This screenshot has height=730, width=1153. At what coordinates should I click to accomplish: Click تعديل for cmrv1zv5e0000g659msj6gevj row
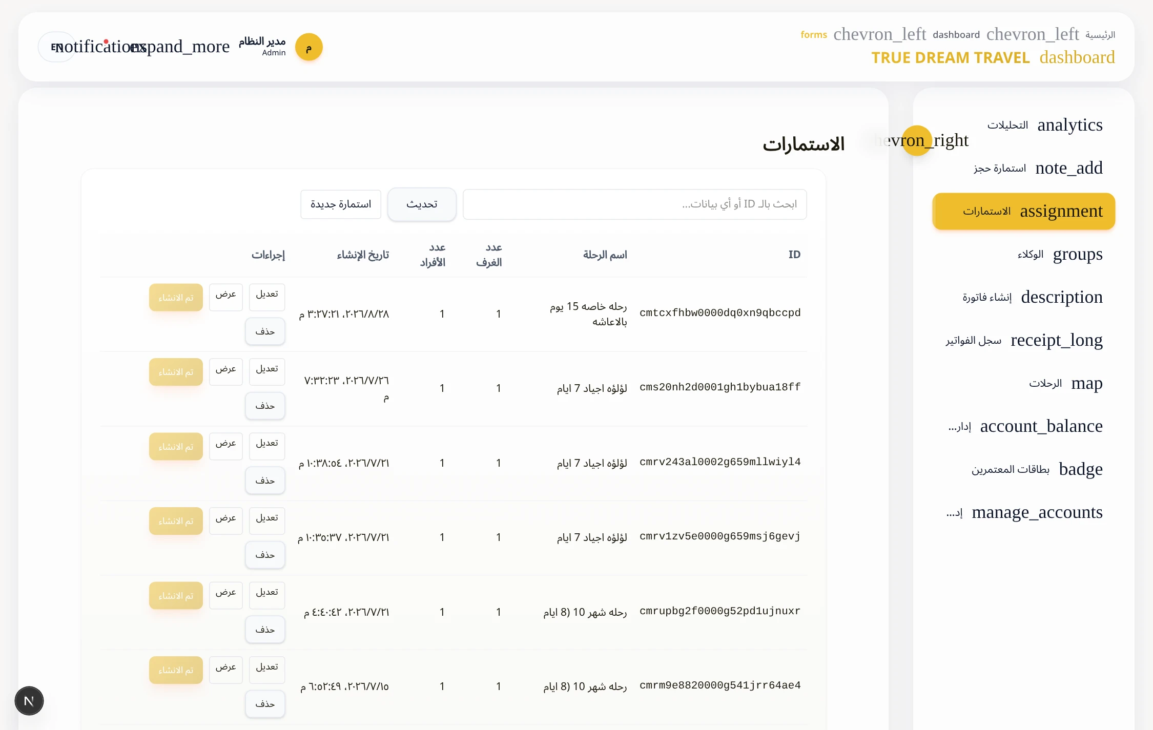(267, 521)
